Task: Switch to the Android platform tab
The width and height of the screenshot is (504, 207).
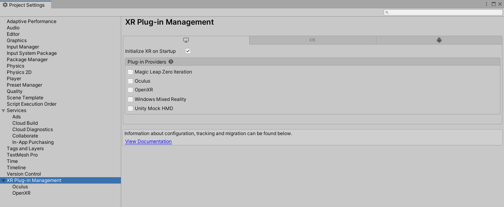Action: pyautogui.click(x=439, y=40)
